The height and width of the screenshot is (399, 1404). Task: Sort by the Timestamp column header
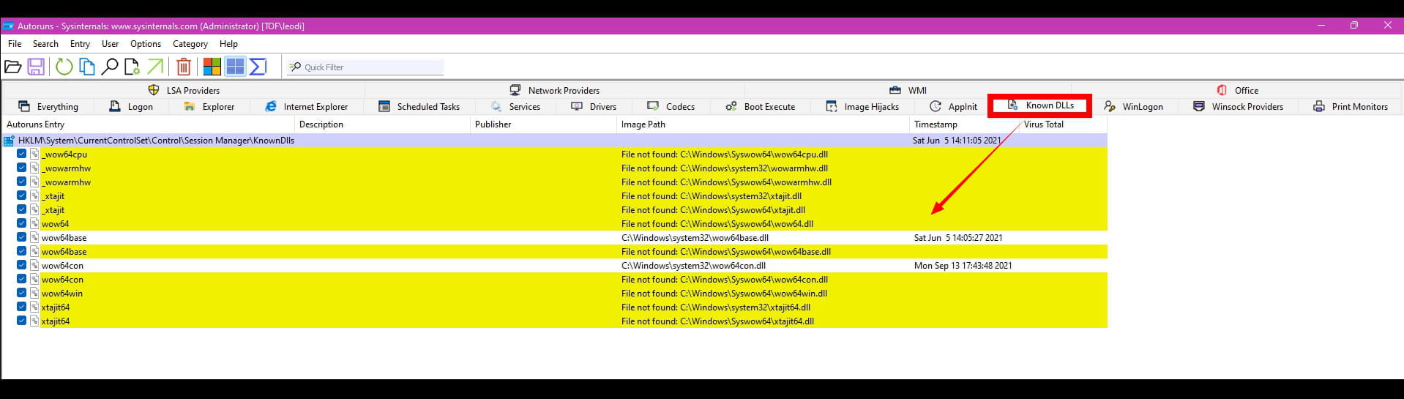964,124
